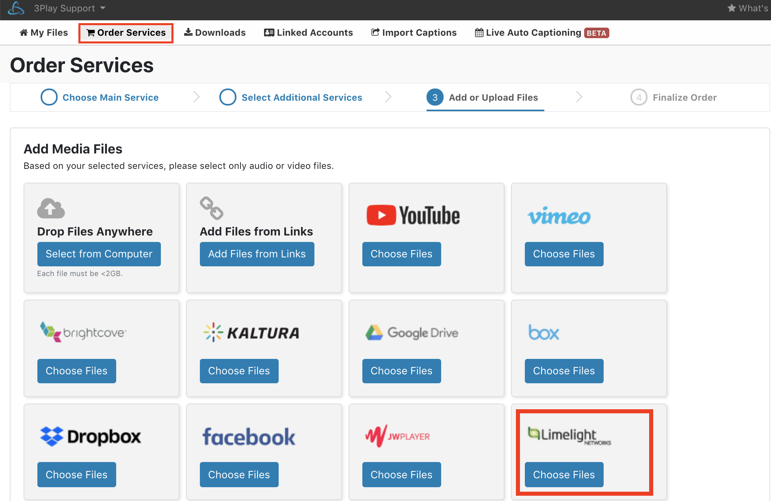771x501 pixels.
Task: Open Live Auto Captioning tab
Action: pyautogui.click(x=542, y=32)
